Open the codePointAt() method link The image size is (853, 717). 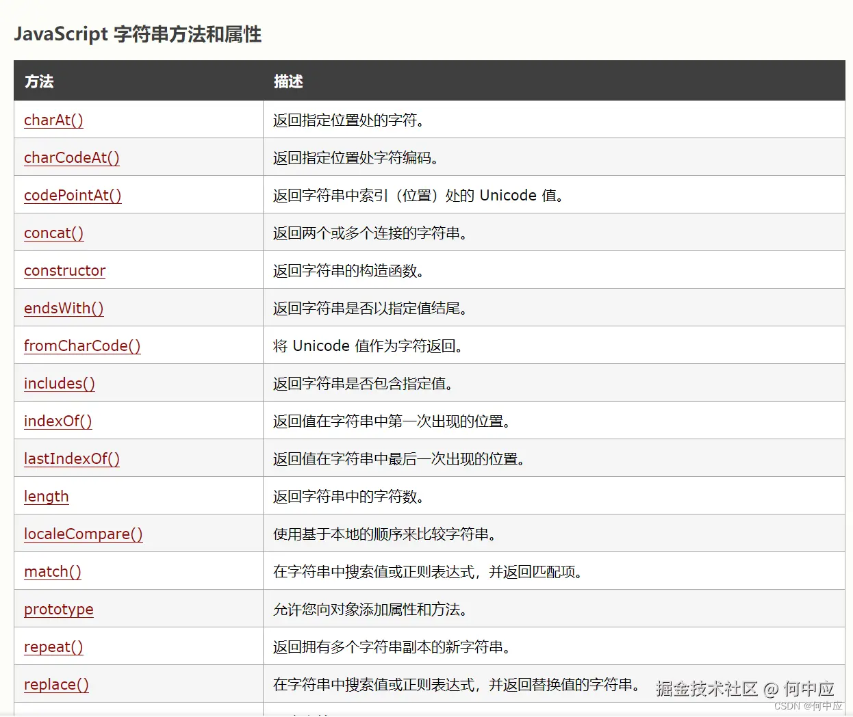[x=73, y=196]
